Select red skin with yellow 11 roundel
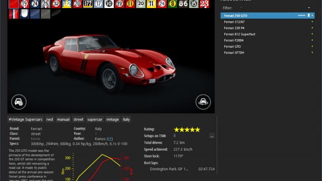Viewport: 322px width, 181px height. coord(130,4)
